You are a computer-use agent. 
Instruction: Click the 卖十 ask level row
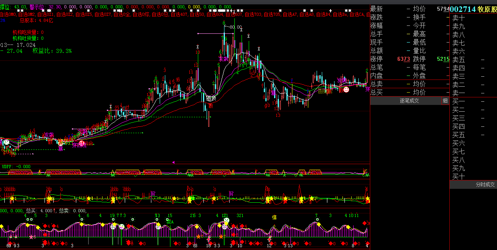tap(474, 18)
